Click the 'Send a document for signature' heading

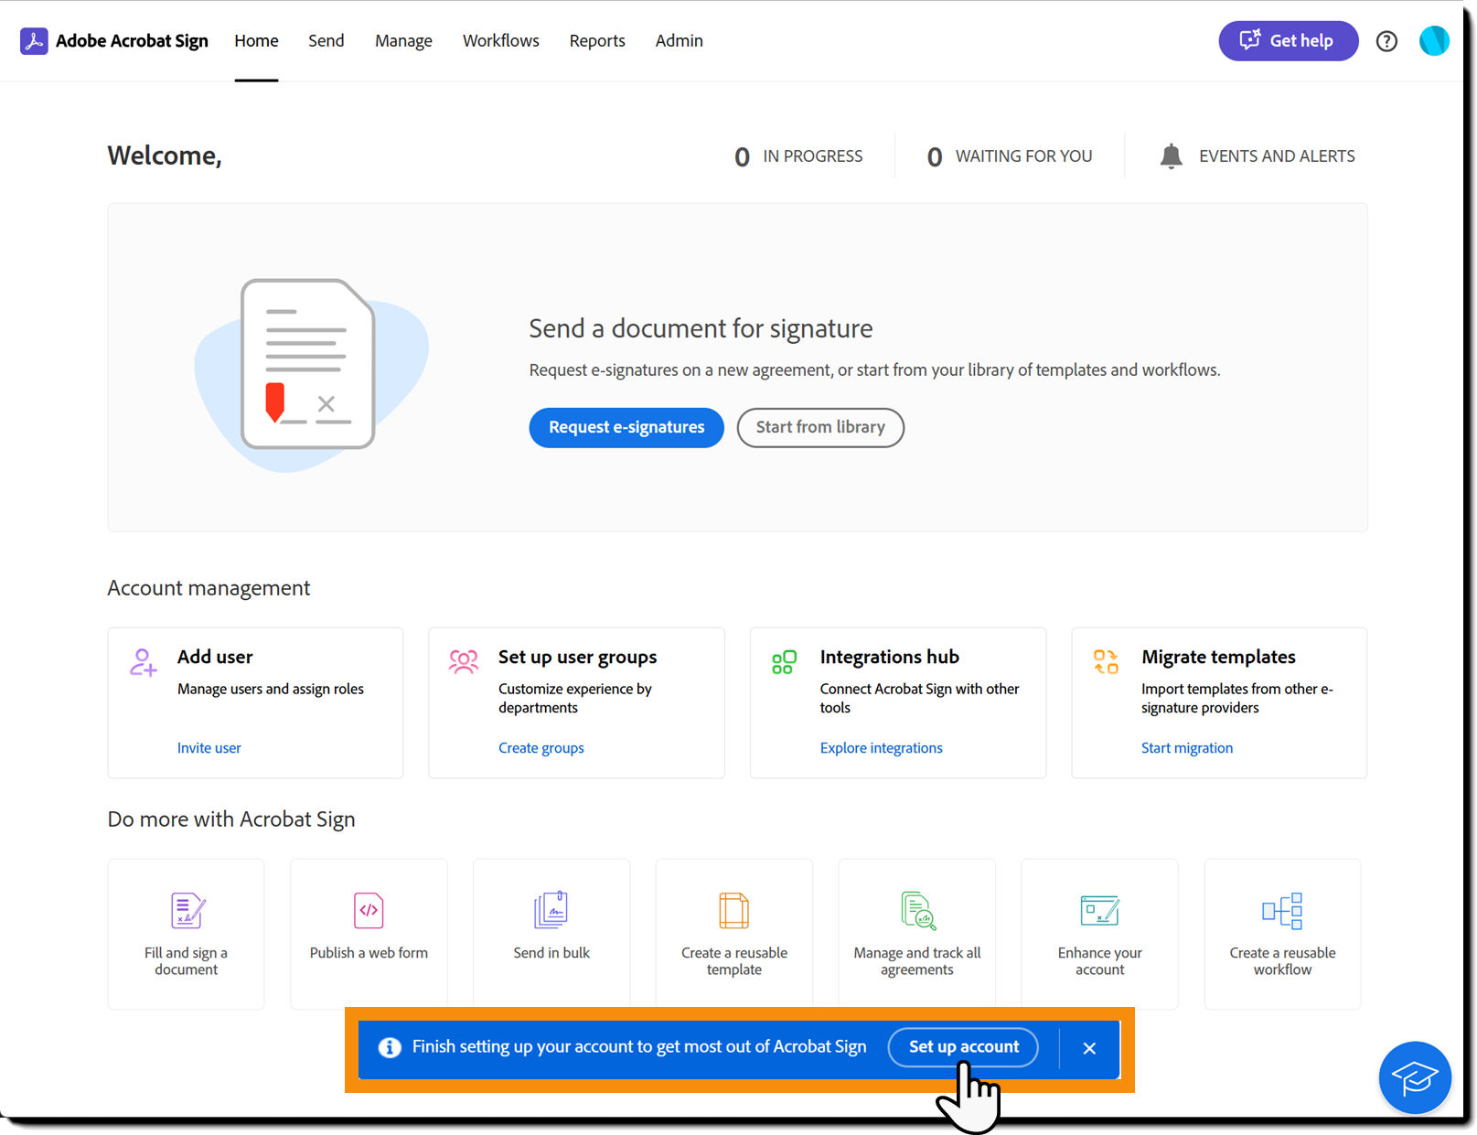pyautogui.click(x=701, y=328)
